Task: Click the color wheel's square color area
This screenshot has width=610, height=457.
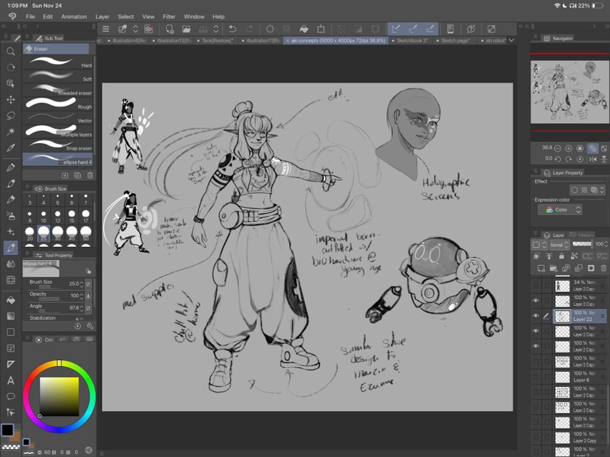Action: coord(59,397)
